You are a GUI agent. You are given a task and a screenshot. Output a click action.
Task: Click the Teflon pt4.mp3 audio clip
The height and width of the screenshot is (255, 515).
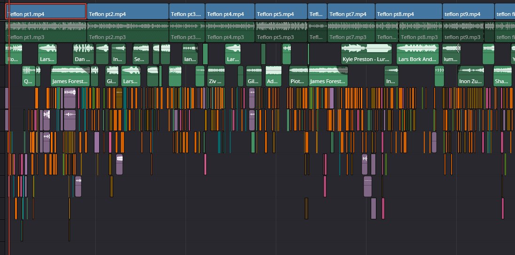[x=230, y=32]
